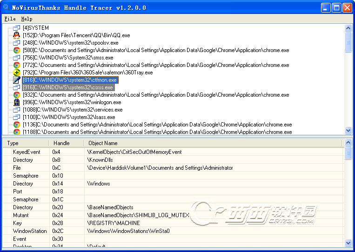The image size is (355, 252).
Task: Select chrome.exe process with PID 1188
Action: click(x=157, y=132)
